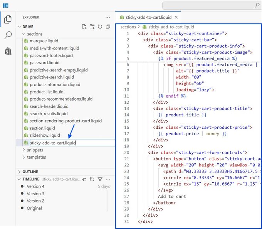
Task: Open media-with-content.liquid file
Action: click(x=54, y=48)
